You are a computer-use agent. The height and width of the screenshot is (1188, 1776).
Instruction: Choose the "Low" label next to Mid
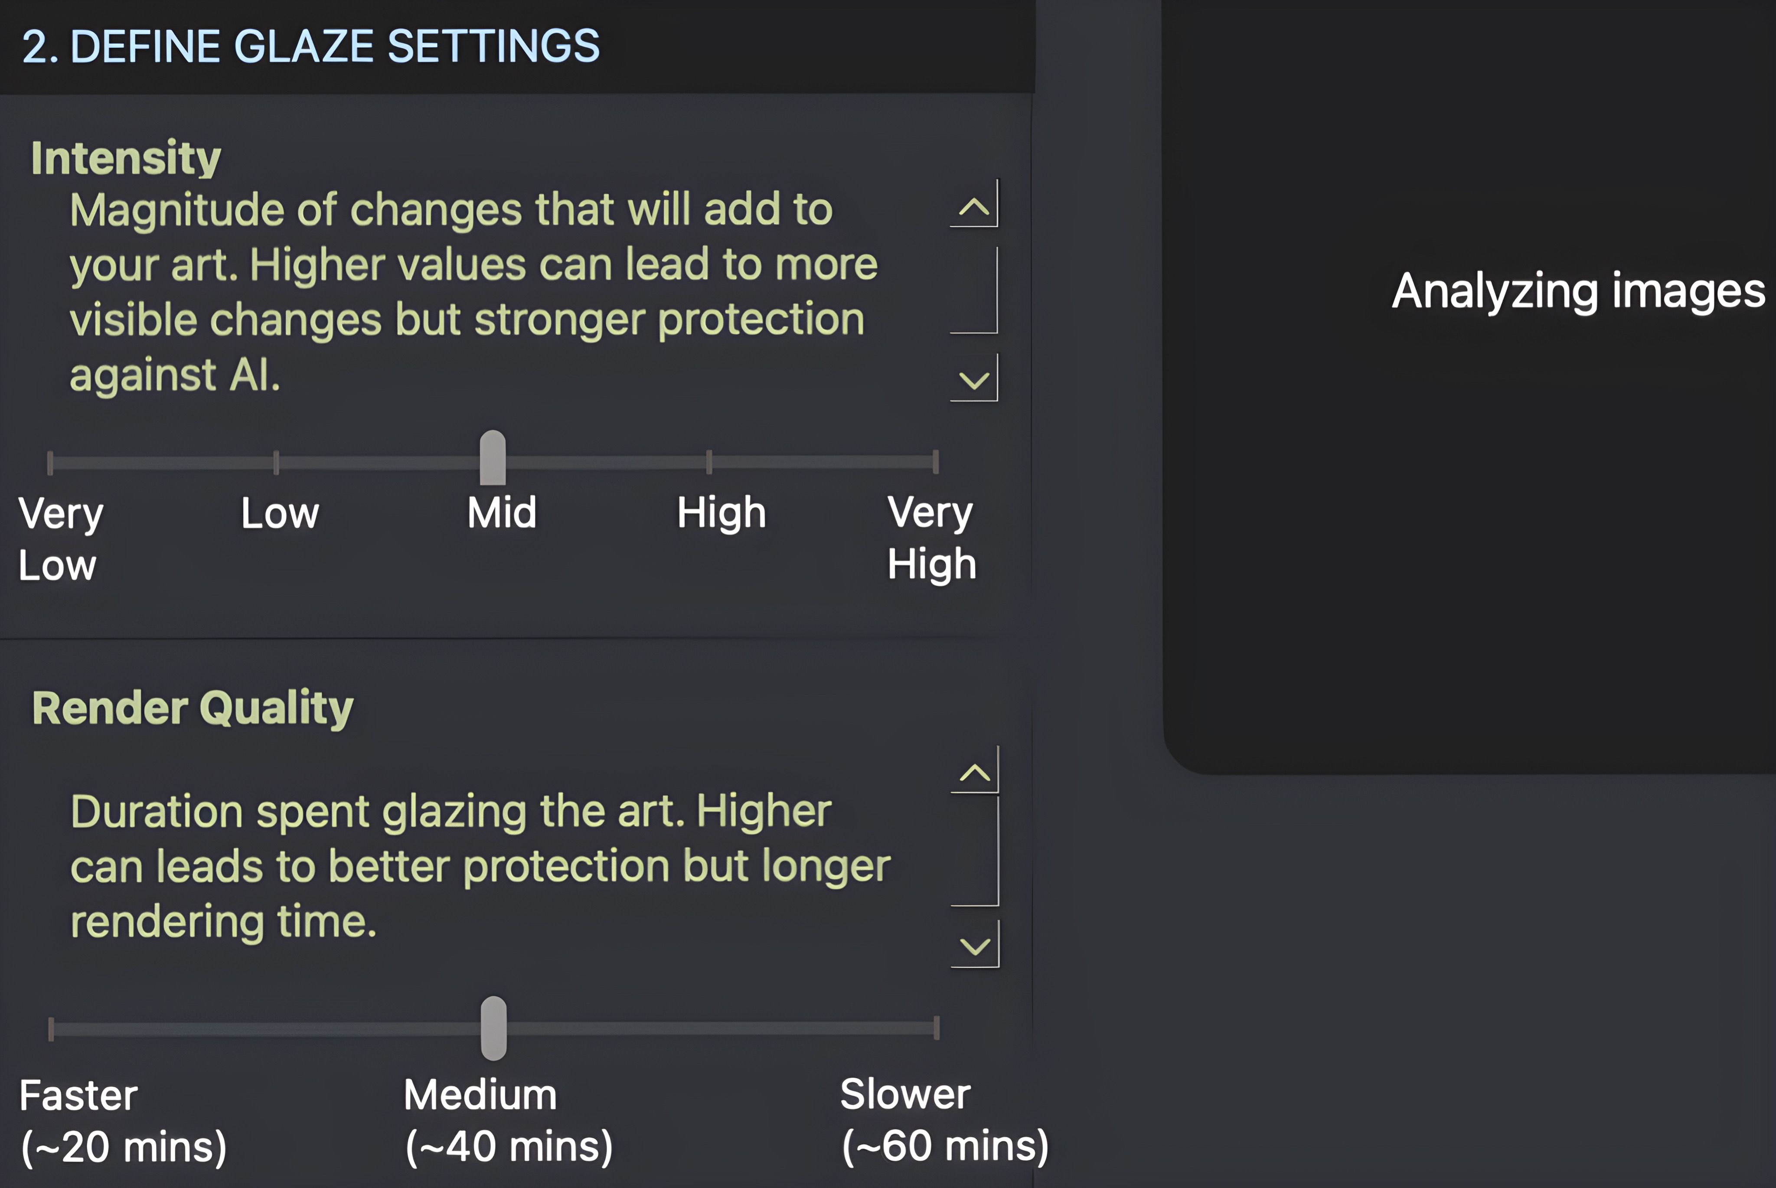280,513
